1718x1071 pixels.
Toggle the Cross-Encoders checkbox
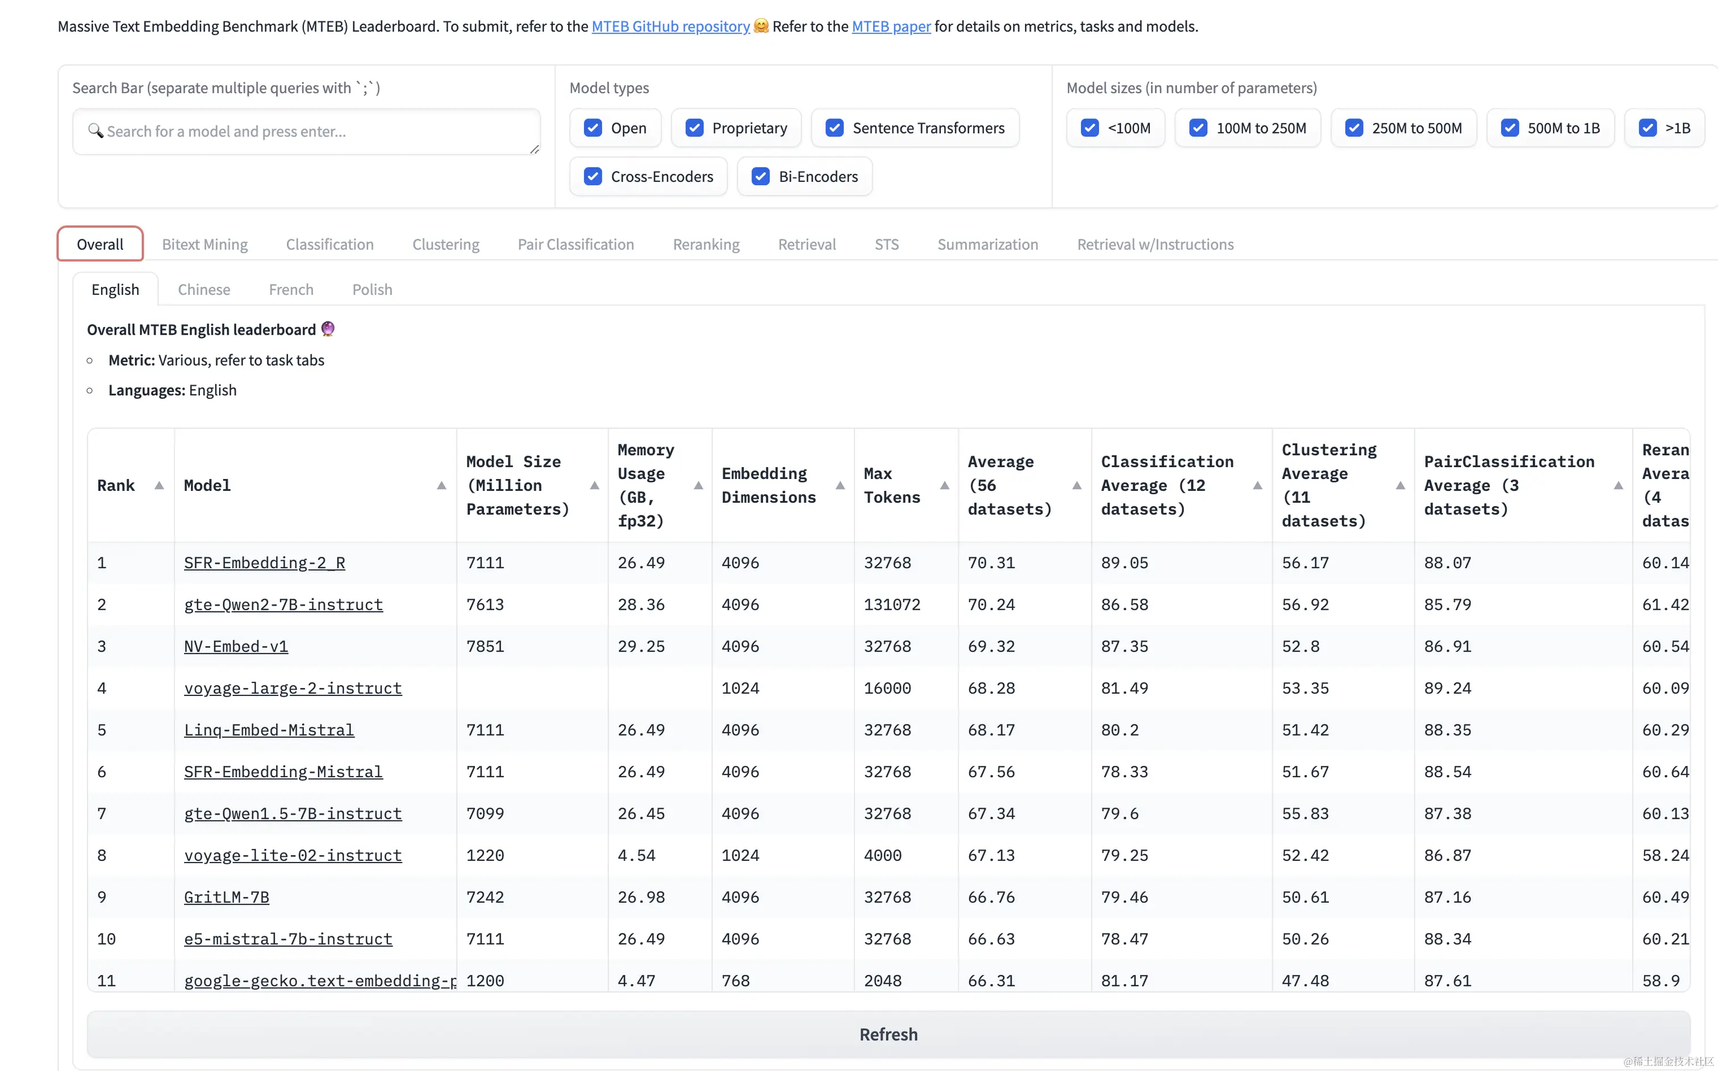594,176
